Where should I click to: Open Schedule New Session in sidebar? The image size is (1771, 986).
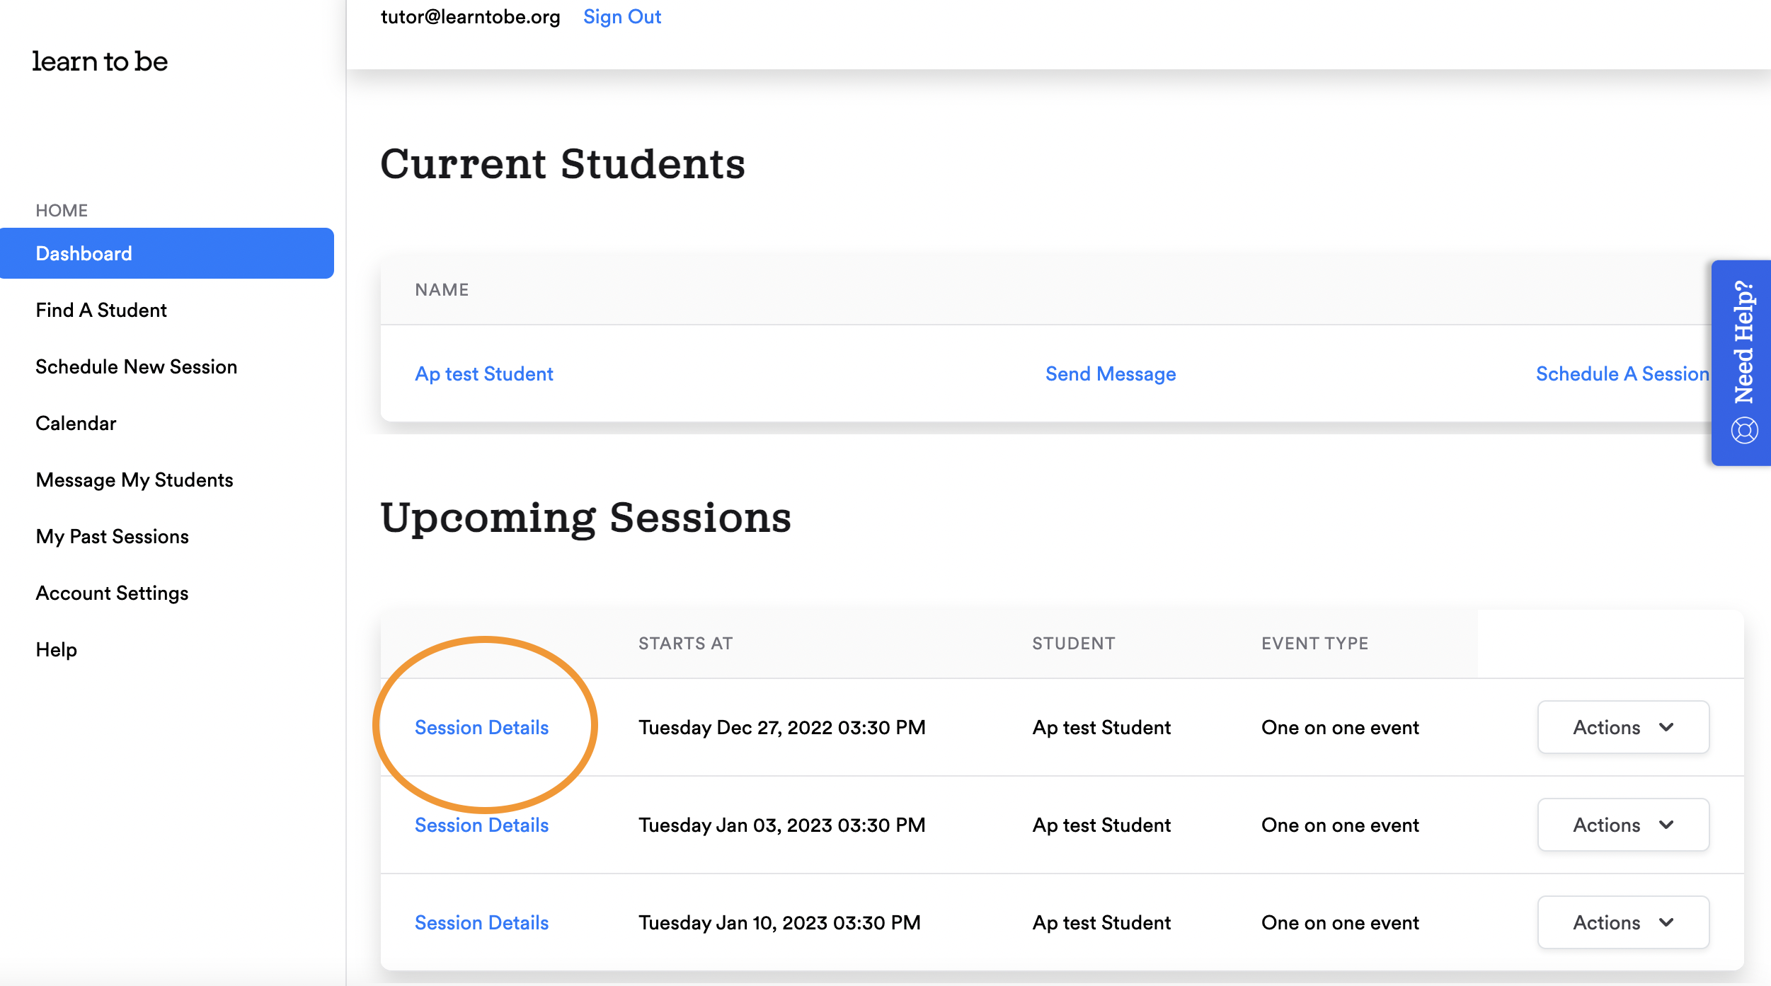coord(136,366)
